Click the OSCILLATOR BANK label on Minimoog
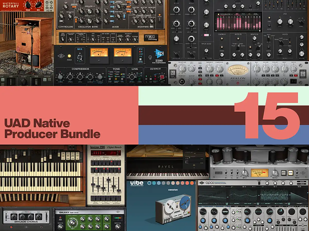The width and height of the screenshot is (309, 231). pyautogui.click(x=88, y=27)
